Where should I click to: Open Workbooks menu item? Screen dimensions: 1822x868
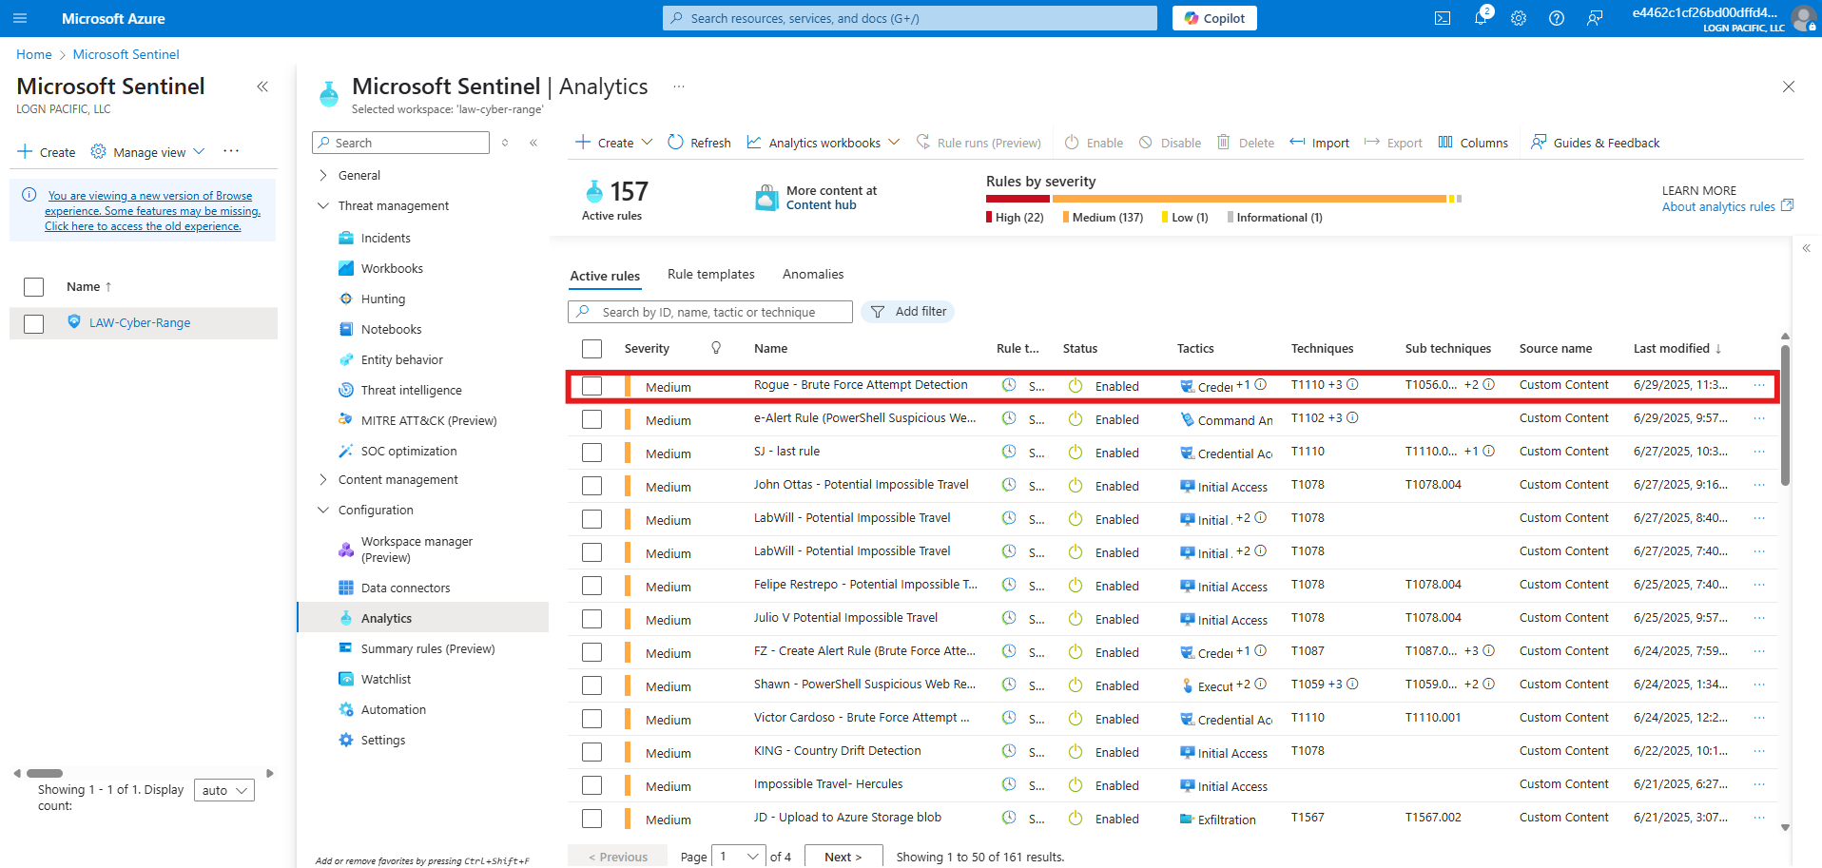(392, 268)
